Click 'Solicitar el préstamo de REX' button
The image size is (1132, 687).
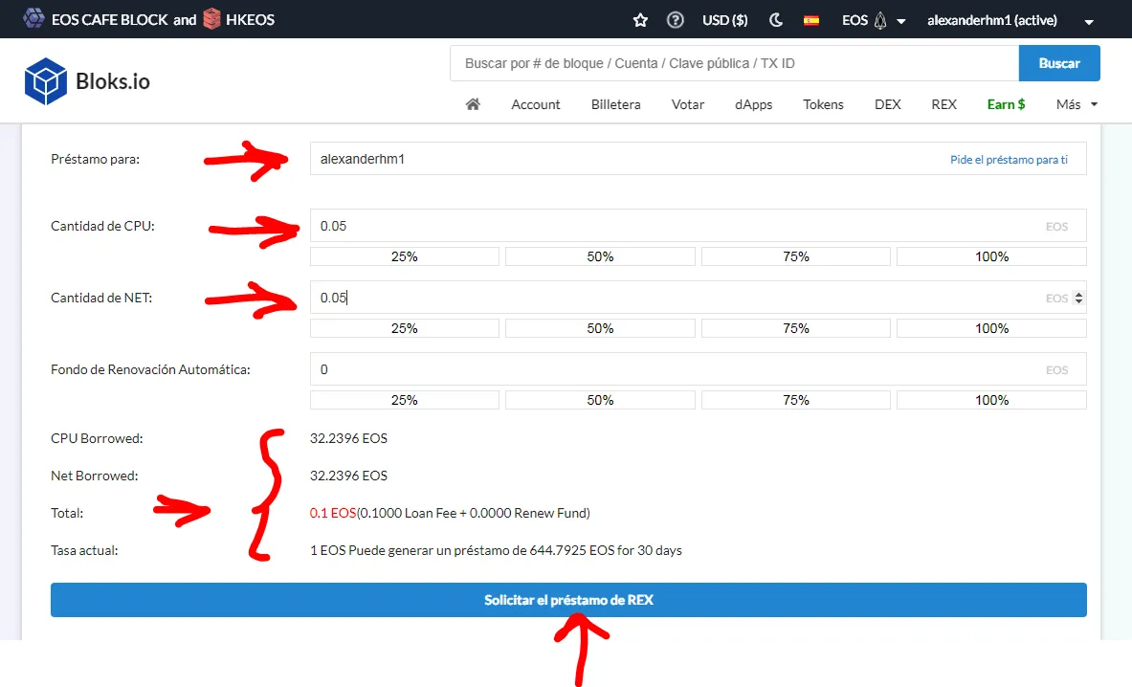click(568, 600)
